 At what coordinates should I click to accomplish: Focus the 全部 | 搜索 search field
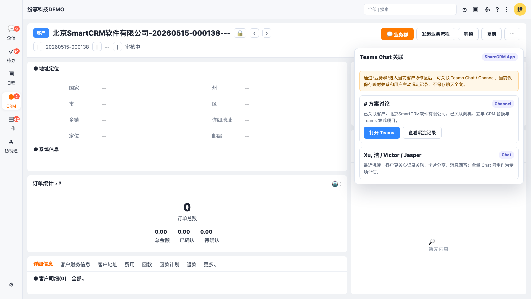pos(410,9)
